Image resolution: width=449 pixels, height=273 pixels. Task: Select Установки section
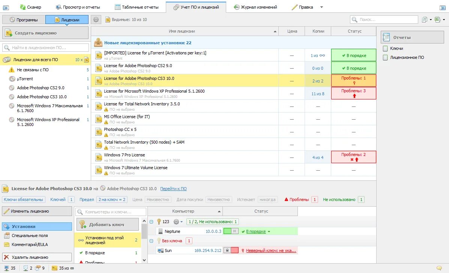click(x=37, y=226)
